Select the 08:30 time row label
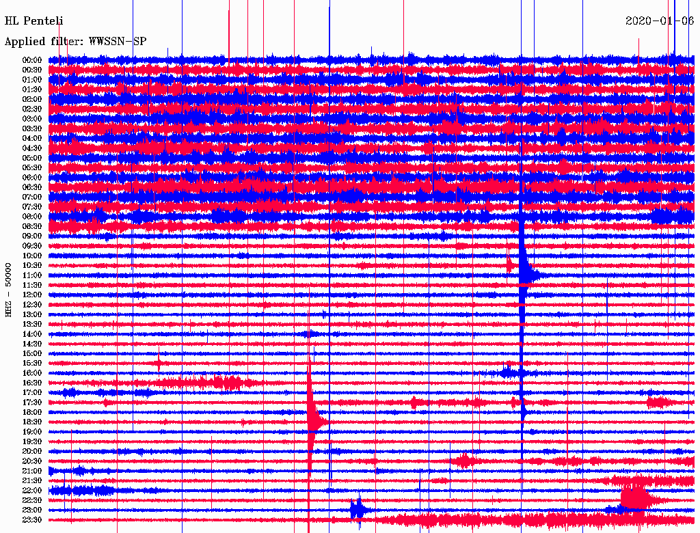The height and width of the screenshot is (533, 700). 32,227
